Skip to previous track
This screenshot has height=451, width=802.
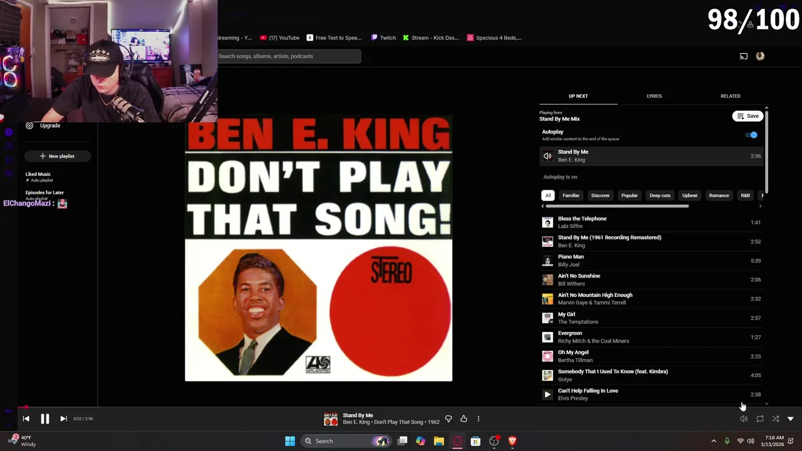[x=26, y=418]
